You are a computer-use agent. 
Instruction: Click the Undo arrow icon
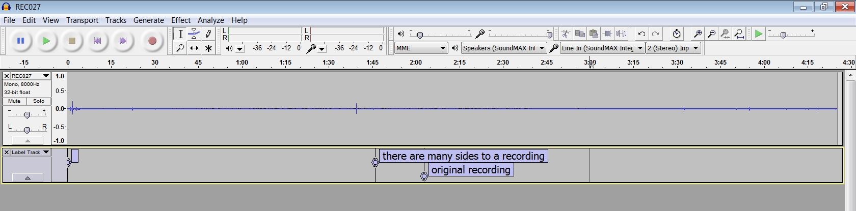coord(641,34)
